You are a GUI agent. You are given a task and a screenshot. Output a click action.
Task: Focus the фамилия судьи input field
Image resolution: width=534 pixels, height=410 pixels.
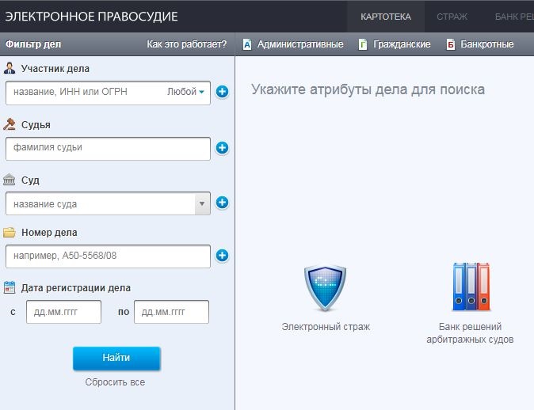tap(107, 148)
